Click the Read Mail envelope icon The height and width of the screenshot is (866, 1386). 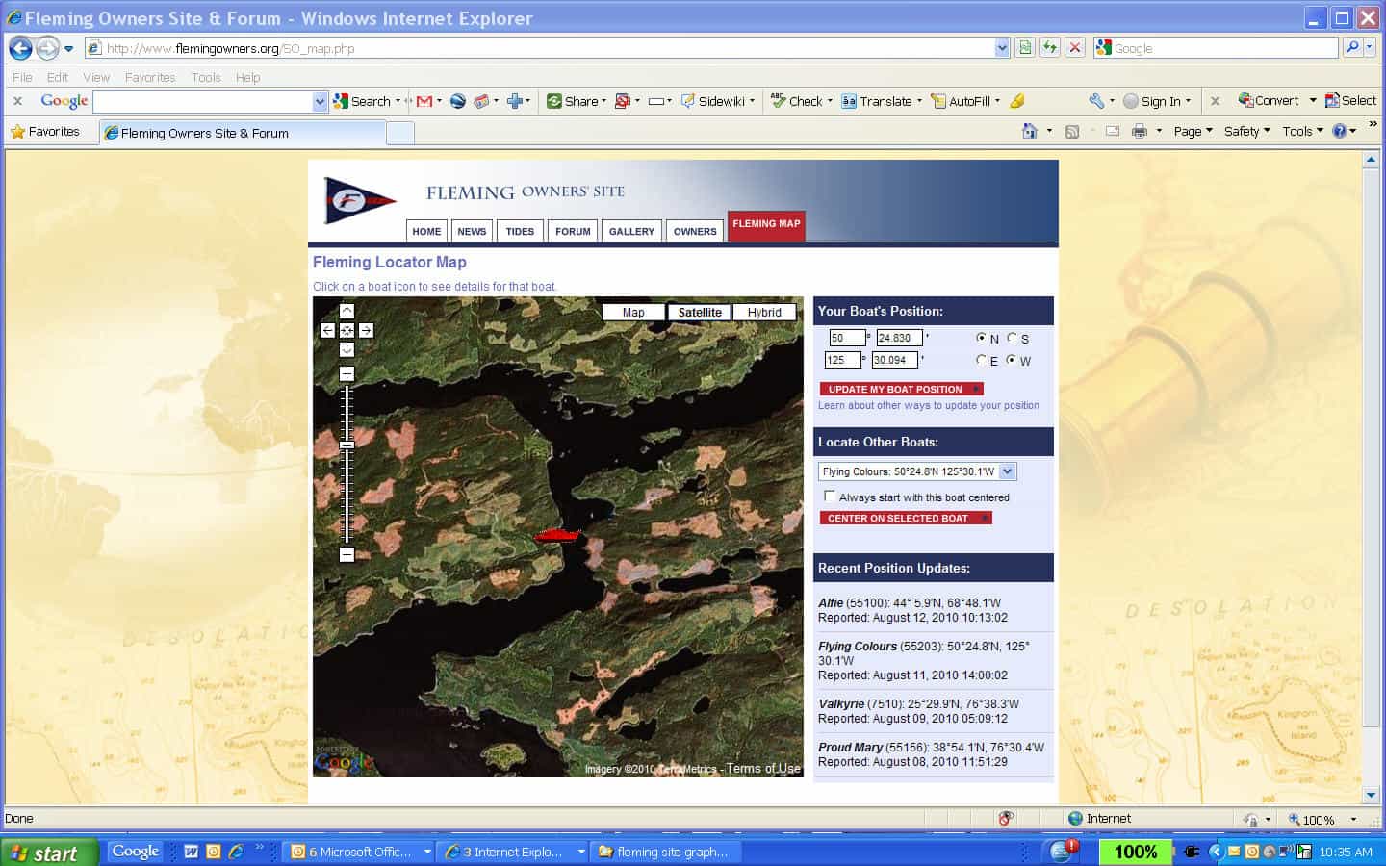click(x=1113, y=131)
